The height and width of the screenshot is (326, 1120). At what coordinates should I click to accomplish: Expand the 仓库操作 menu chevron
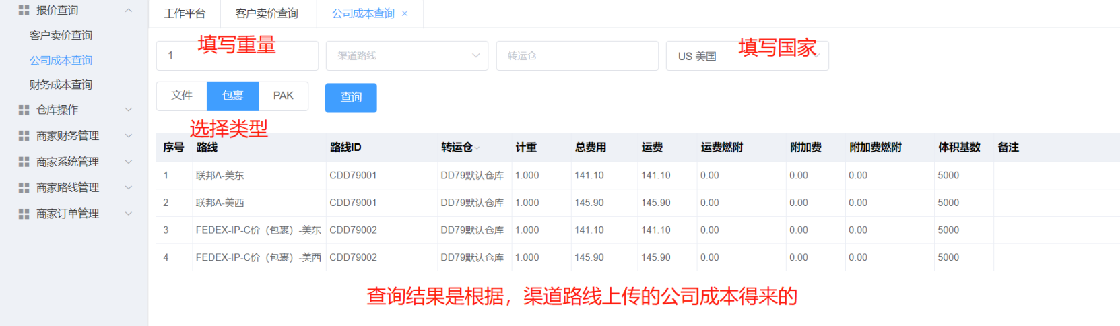(128, 110)
